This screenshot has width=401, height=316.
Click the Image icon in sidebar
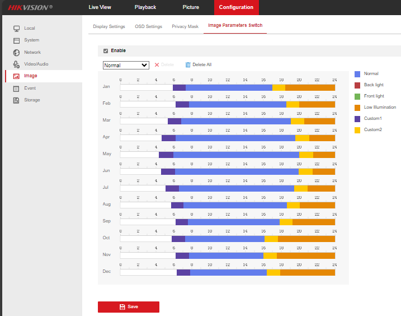coord(16,76)
